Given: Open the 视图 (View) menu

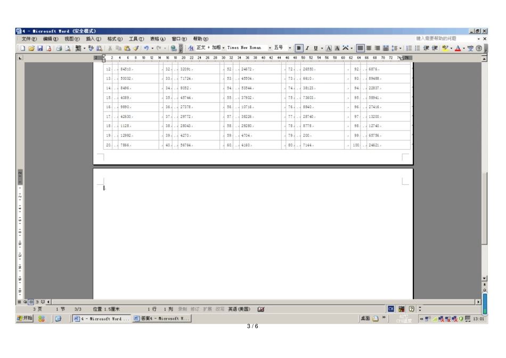Looking at the screenshot, I should pyautogui.click(x=72, y=39).
